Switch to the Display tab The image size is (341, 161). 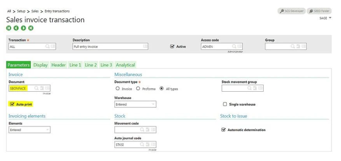point(40,65)
